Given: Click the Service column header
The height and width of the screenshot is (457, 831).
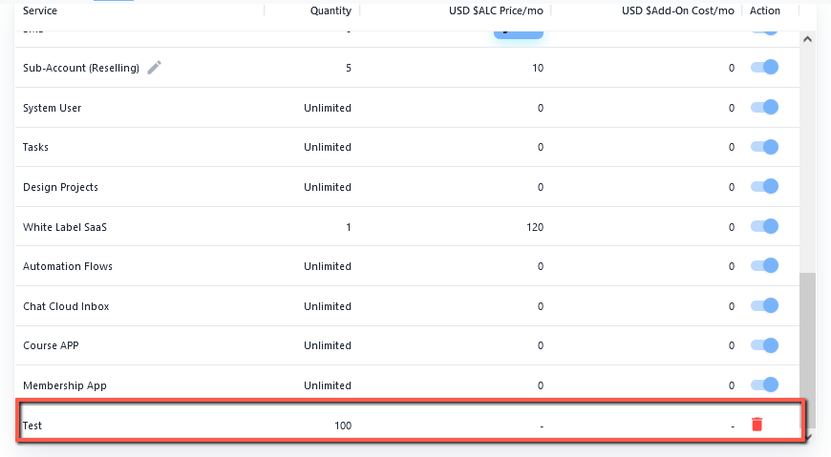Looking at the screenshot, I should pyautogui.click(x=40, y=11).
